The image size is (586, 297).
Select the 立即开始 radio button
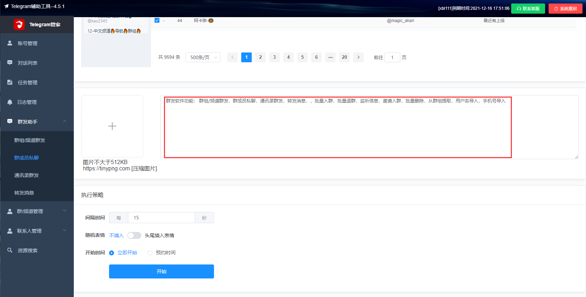(x=112, y=253)
